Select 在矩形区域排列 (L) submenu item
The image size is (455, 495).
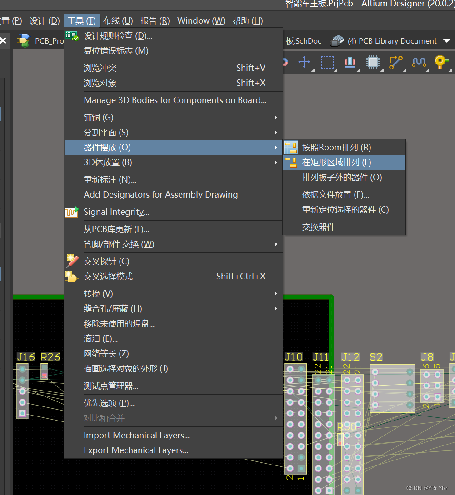point(344,163)
